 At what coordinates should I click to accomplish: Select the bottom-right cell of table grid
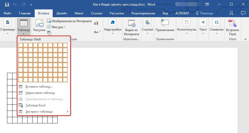pos(65,80)
